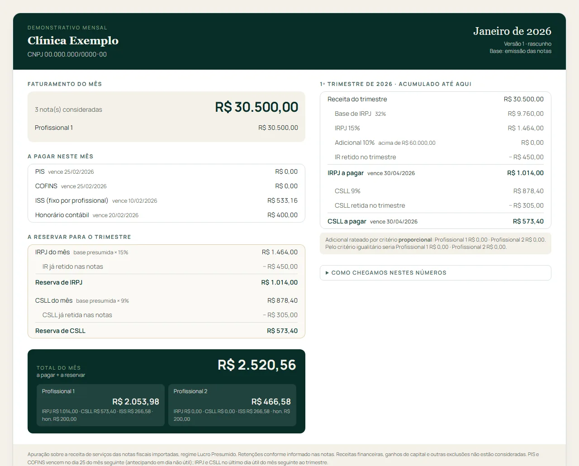Click 'Adicional 10%' row above R$ 60.000,00

[x=436, y=143]
